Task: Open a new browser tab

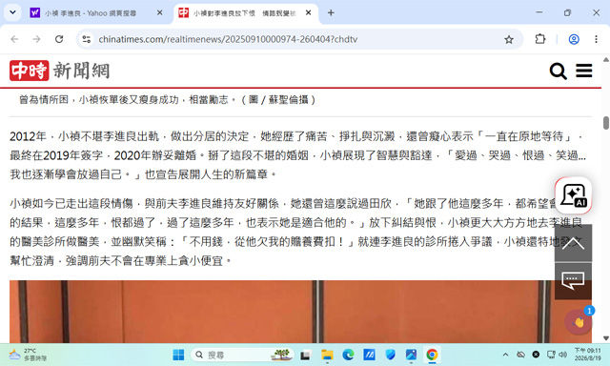Action: [x=331, y=12]
